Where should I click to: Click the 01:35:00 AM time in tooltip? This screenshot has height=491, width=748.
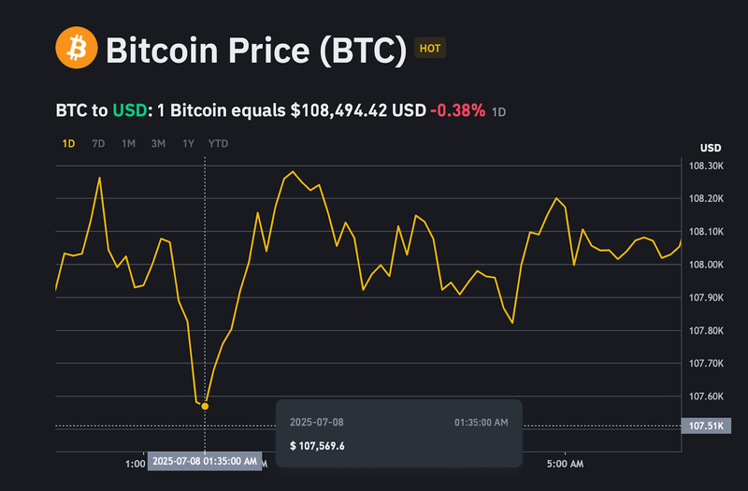[482, 423]
